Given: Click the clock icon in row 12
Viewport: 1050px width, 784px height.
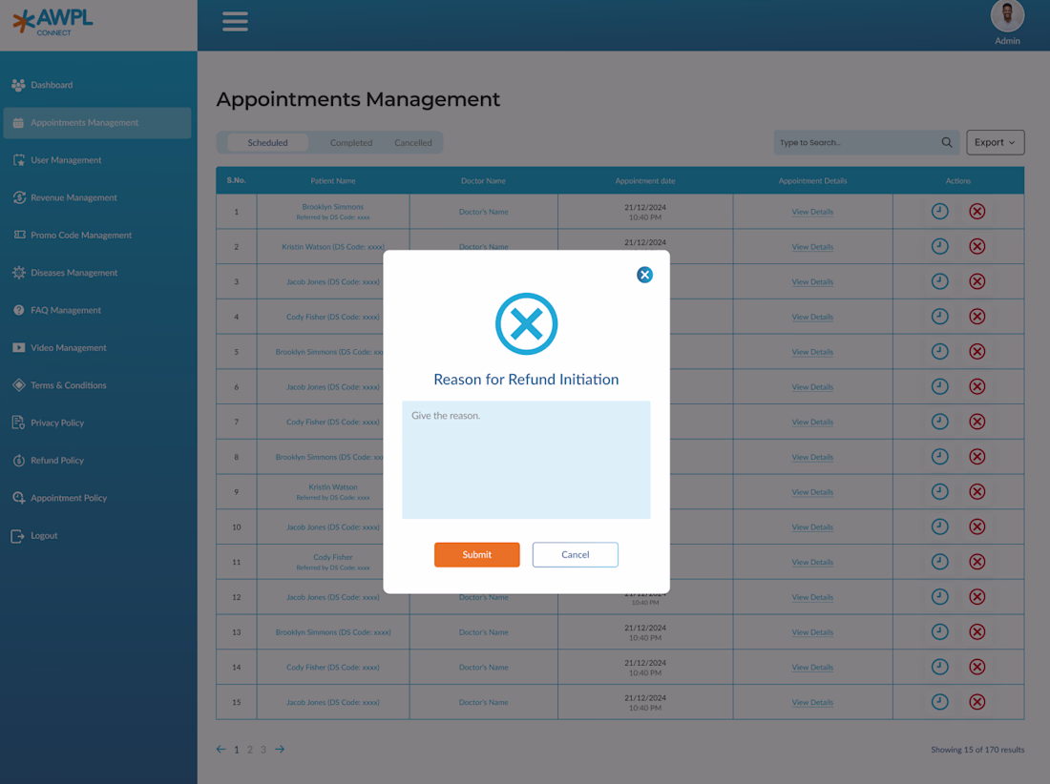Looking at the screenshot, I should point(939,597).
